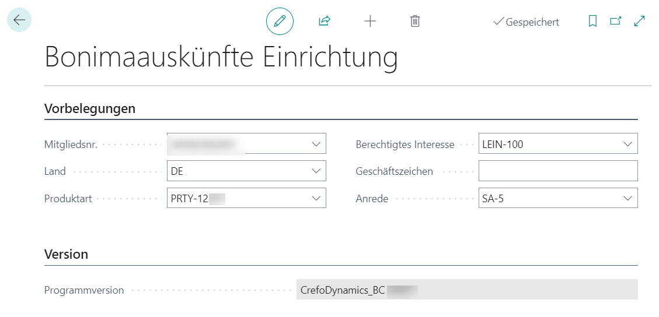Collapse the Version section header
Screen dimensions: 659x317
[x=66, y=254]
